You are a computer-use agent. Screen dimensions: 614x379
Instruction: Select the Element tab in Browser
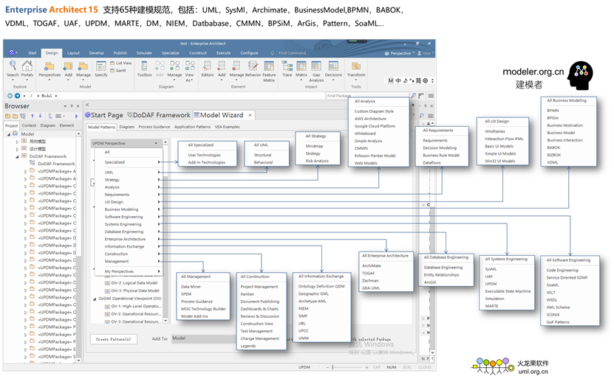coord(66,125)
